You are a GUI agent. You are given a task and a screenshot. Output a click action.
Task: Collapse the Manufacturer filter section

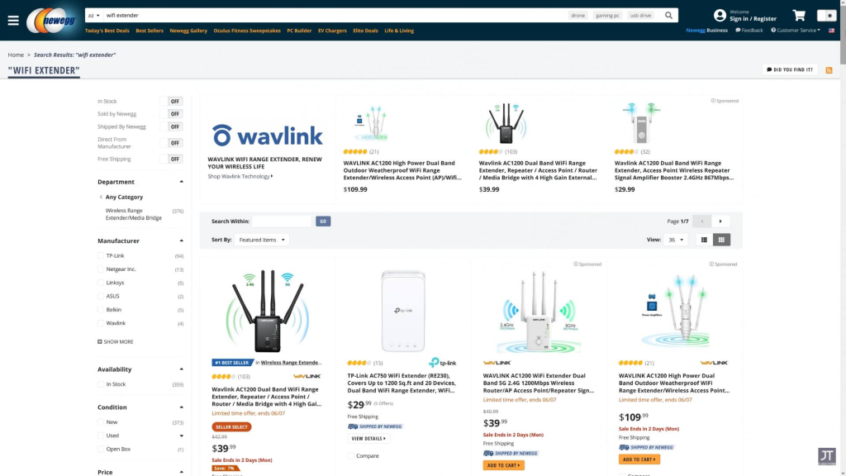181,240
